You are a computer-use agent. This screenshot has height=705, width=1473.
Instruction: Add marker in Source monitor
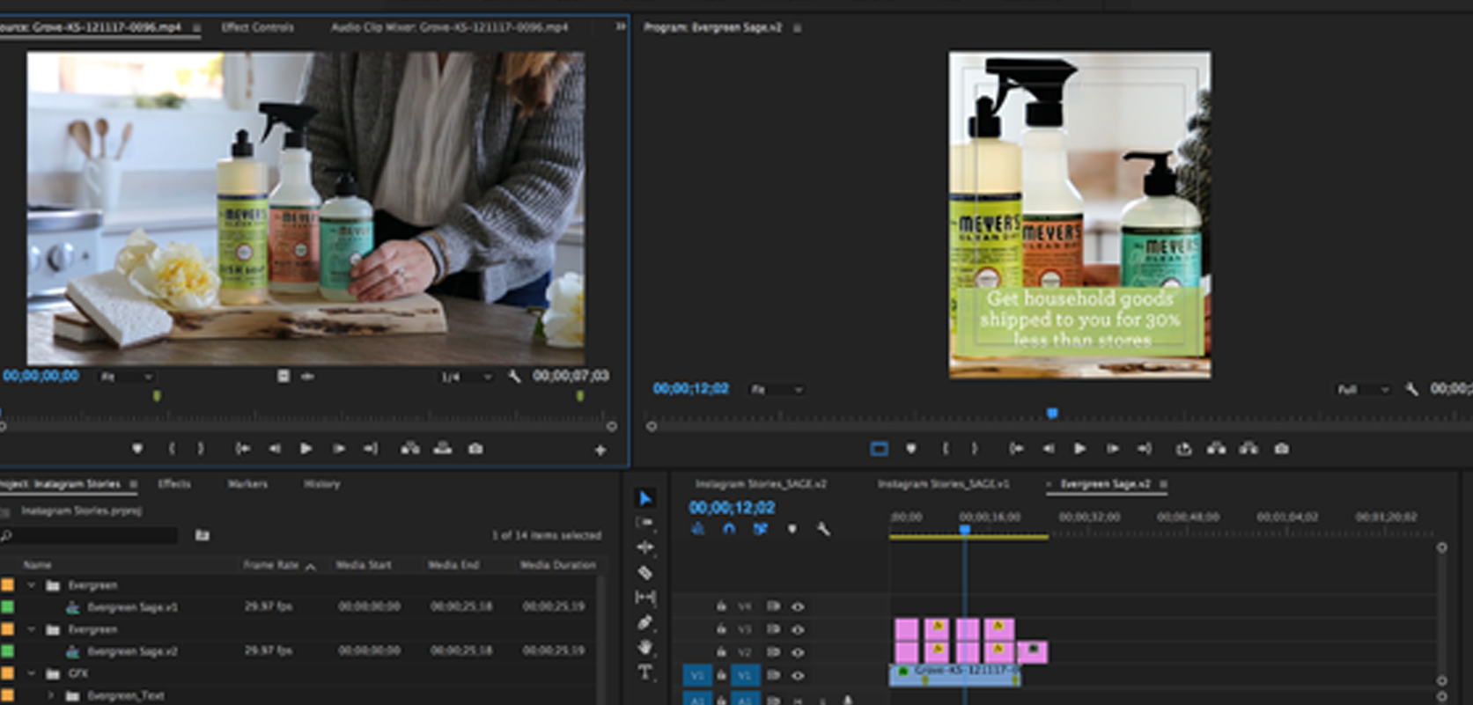[137, 449]
